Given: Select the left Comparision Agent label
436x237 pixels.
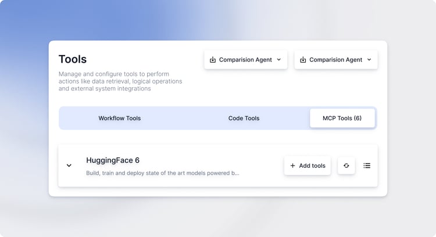Looking at the screenshot, I should pos(245,60).
